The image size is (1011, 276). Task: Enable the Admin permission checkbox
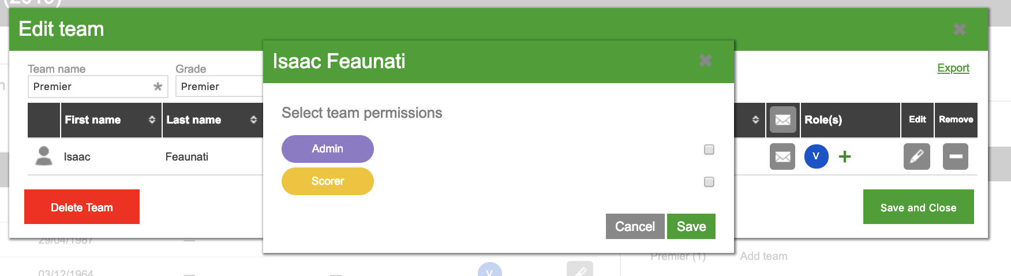[x=709, y=150]
